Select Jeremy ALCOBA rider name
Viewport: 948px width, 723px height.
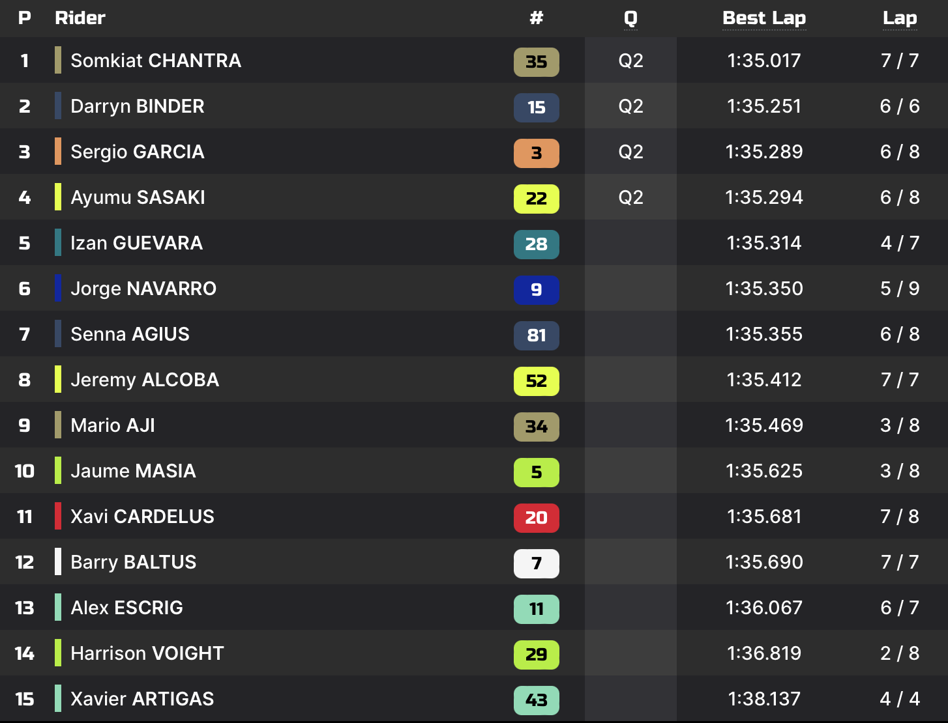145,380
